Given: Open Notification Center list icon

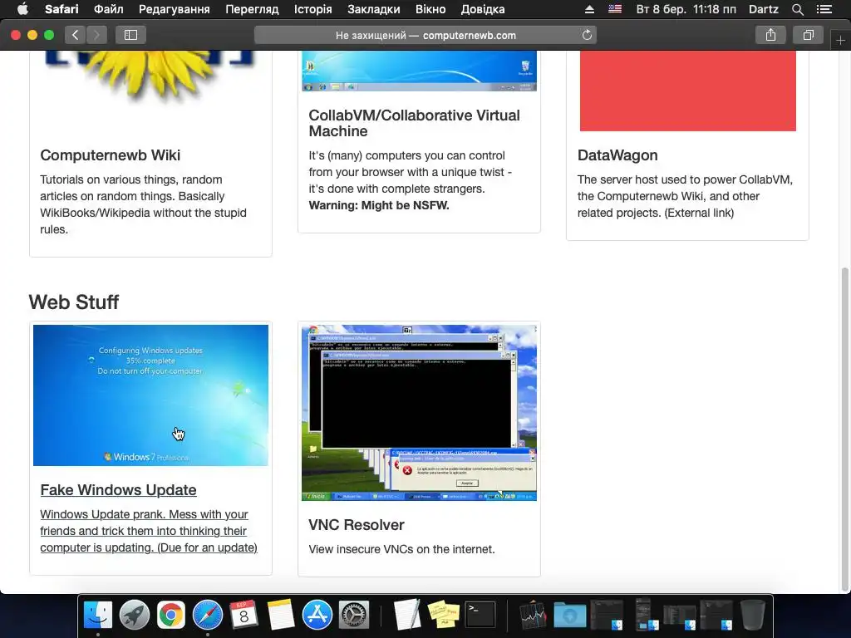Looking at the screenshot, I should [824, 9].
